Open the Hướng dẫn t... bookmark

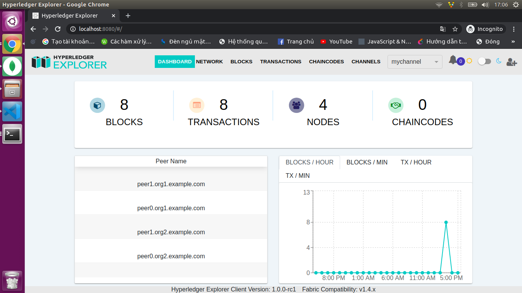tap(442, 42)
